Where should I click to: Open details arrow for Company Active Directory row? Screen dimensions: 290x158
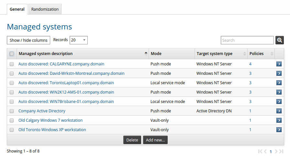click(x=279, y=111)
